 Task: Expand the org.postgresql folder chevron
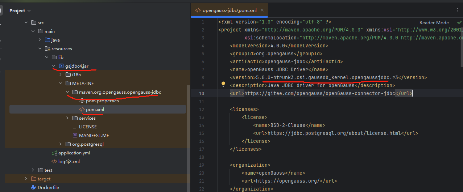coord(61,144)
